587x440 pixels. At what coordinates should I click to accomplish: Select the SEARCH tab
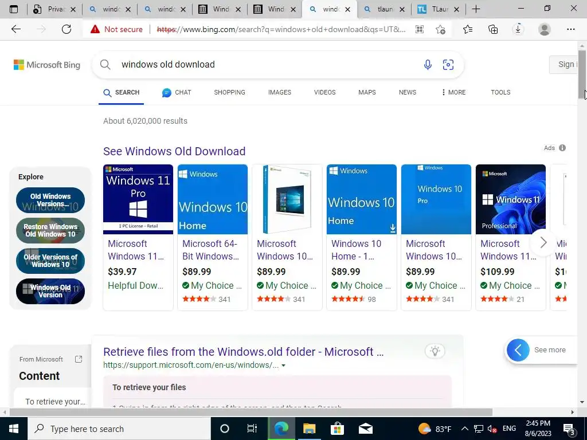tap(122, 92)
